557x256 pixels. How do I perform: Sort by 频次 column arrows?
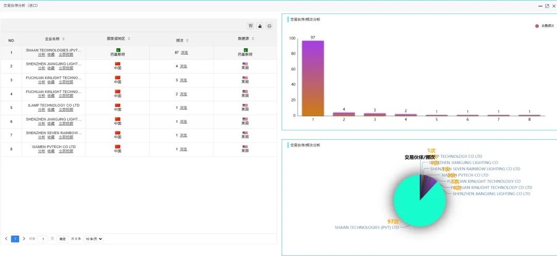click(x=187, y=41)
